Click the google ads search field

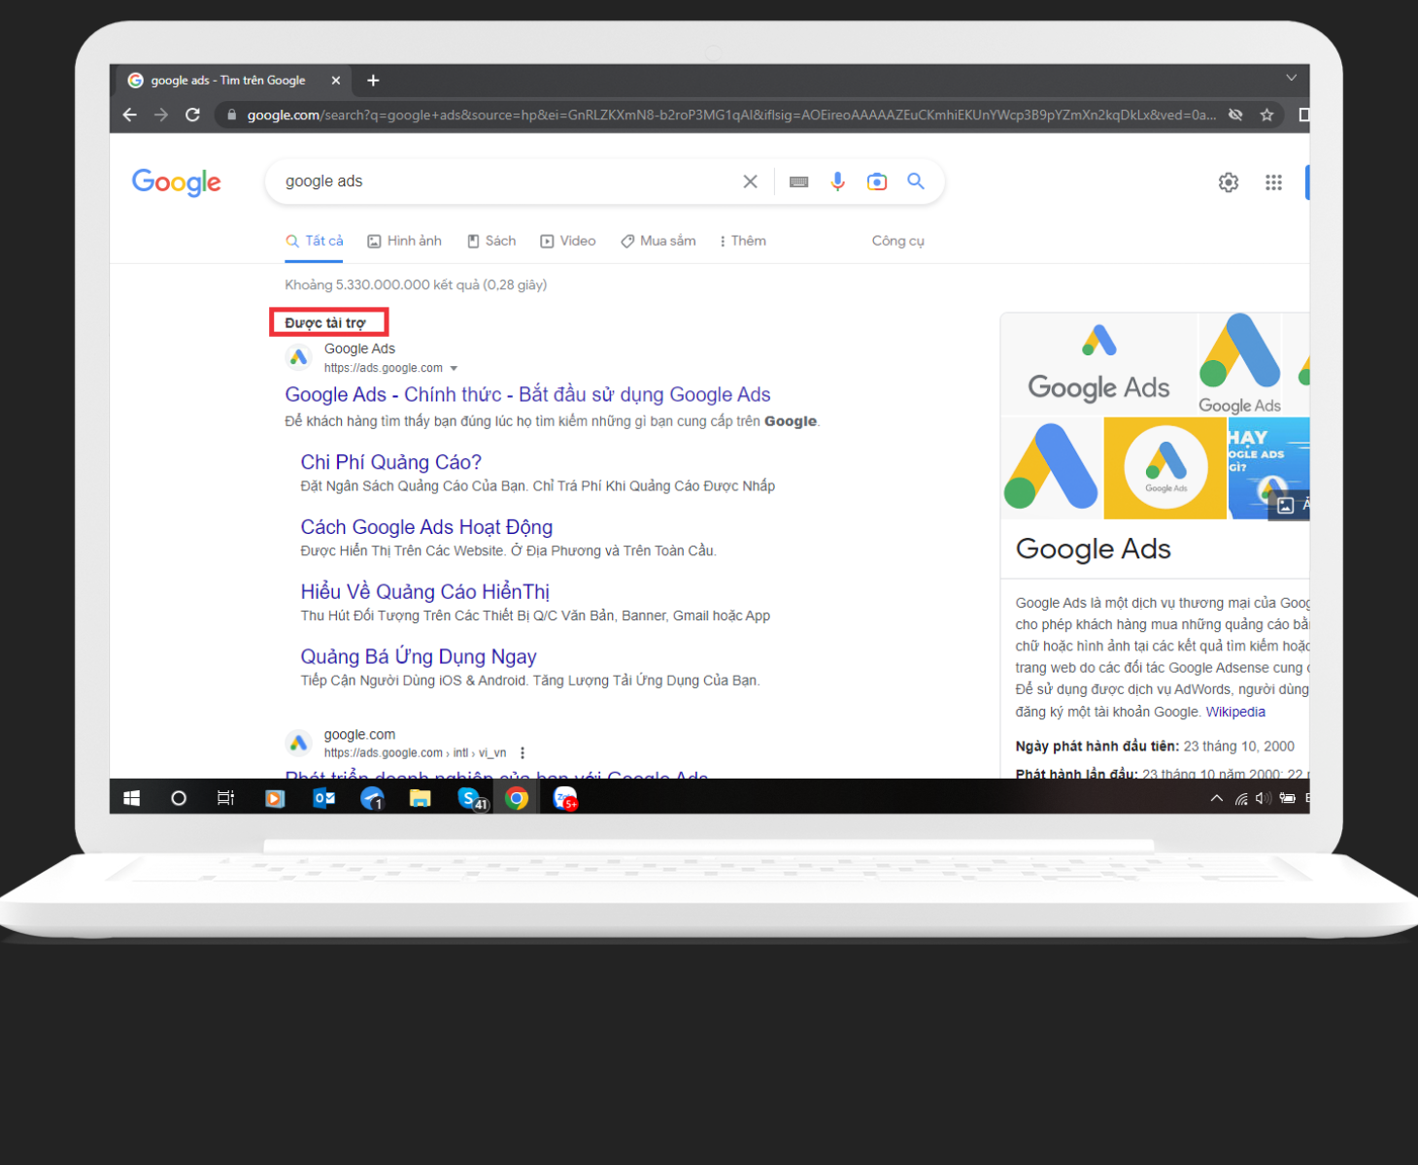coord(505,182)
